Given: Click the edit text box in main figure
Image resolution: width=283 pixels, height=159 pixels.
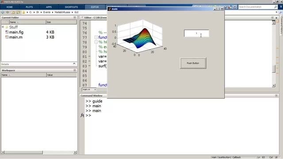Looking at the screenshot, I should coord(196,34).
